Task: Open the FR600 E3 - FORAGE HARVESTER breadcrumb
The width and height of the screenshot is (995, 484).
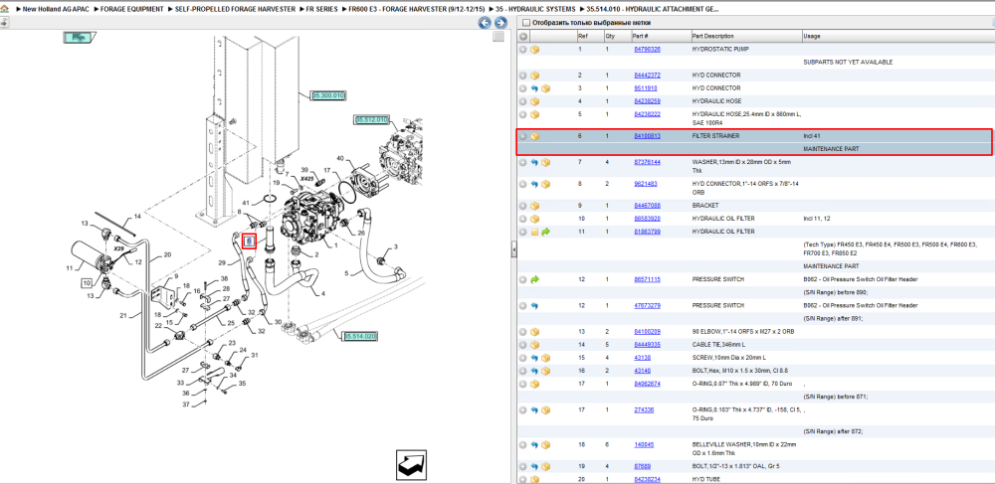Action: tap(417, 10)
